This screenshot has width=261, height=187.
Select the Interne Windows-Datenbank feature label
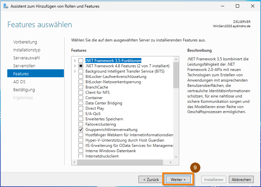click(x=111, y=151)
